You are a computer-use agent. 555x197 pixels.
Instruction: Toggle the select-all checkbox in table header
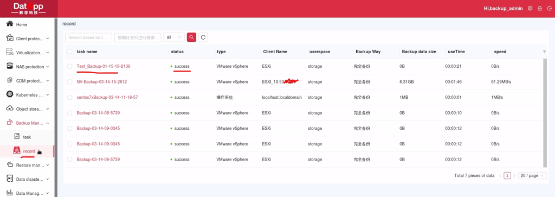[70, 52]
